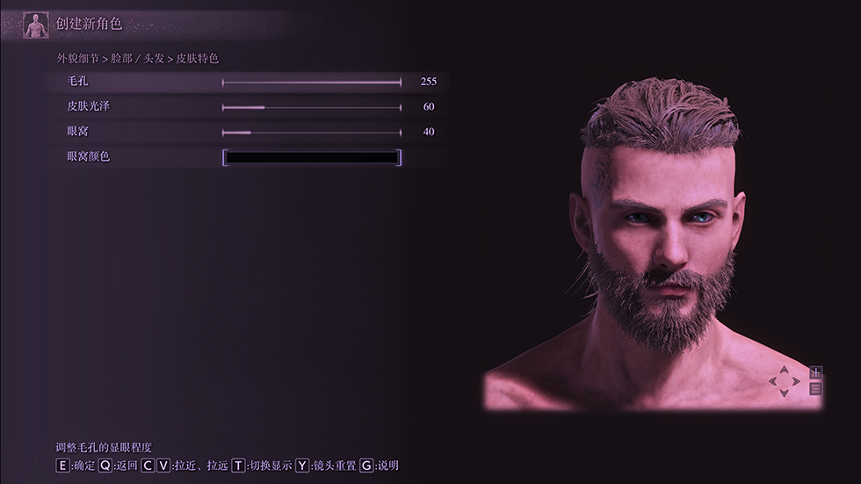Click the T key toggle display hint

[238, 466]
